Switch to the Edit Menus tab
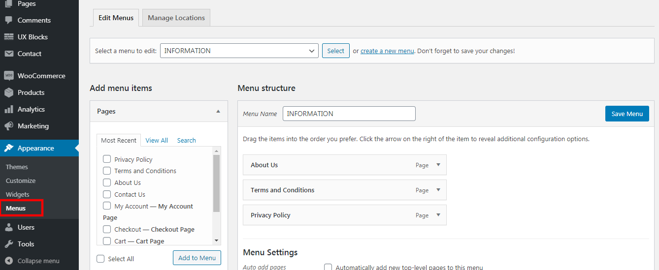This screenshot has width=659, height=270. coord(116,18)
